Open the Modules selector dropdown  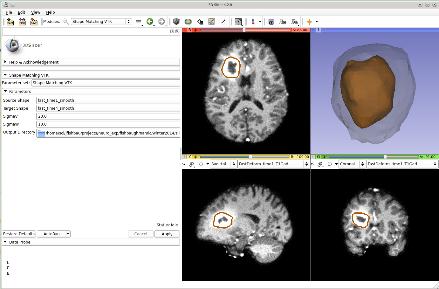pyautogui.click(x=101, y=22)
